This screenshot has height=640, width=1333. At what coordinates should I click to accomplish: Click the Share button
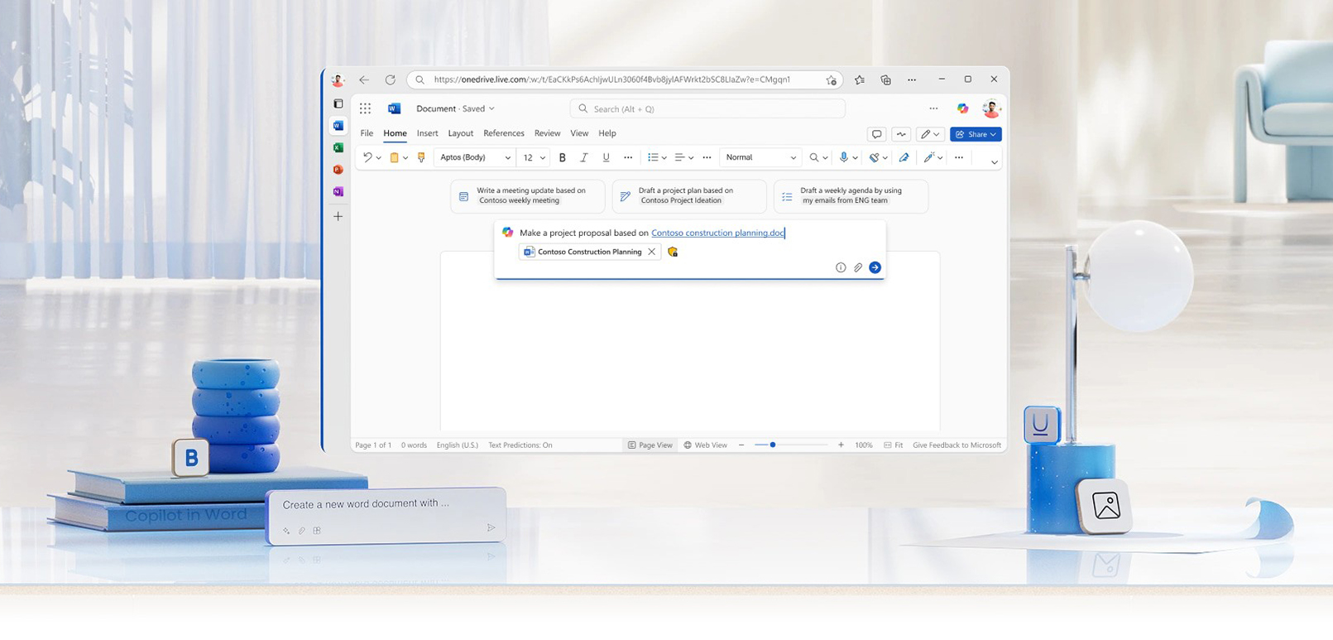tap(976, 134)
